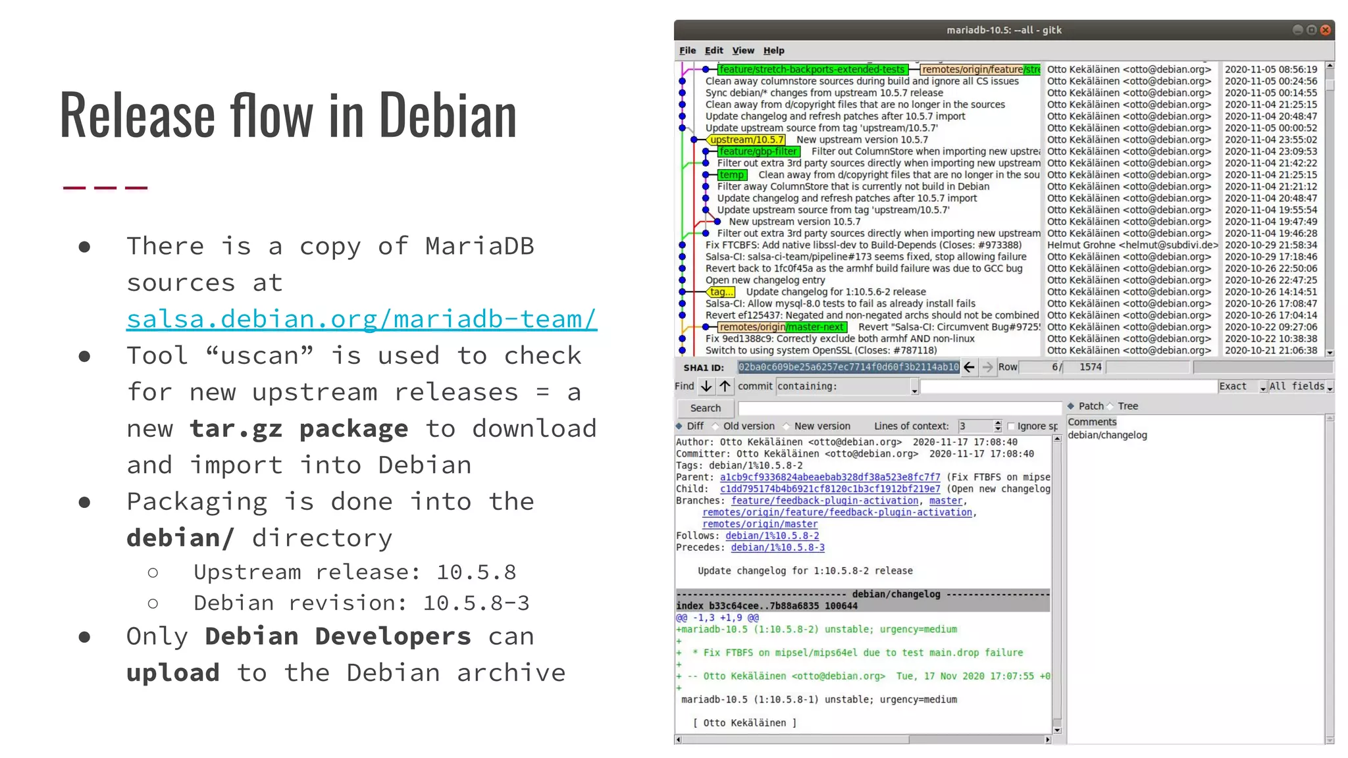The width and height of the screenshot is (1348, 758).
Task: Select 'Sync debian/* changes from upstream' commit
Action: point(824,93)
